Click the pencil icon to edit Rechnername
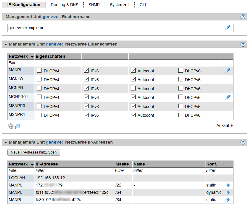The image size is (249, 204). click(x=228, y=28)
